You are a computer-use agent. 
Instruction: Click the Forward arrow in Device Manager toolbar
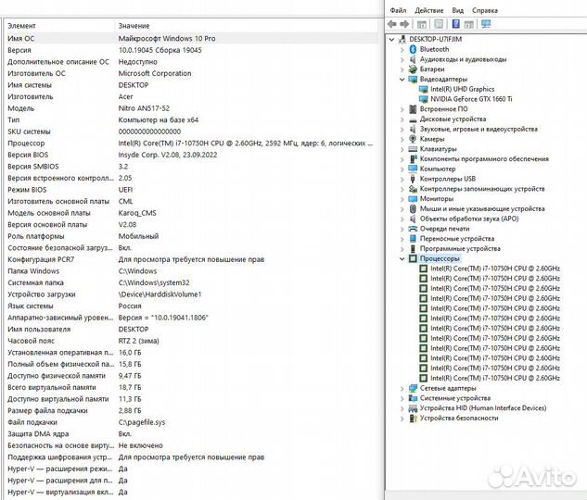(404, 24)
